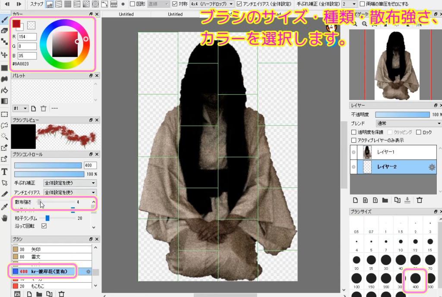Choose brush size 400 in the brush size panel
Viewport: 442px width, 297px height.
[416, 280]
